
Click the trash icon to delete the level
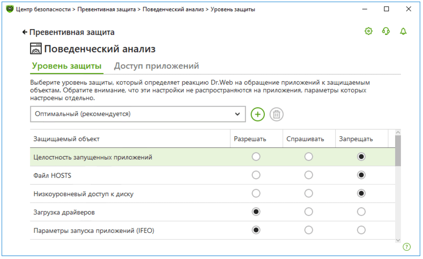pyautogui.click(x=276, y=114)
